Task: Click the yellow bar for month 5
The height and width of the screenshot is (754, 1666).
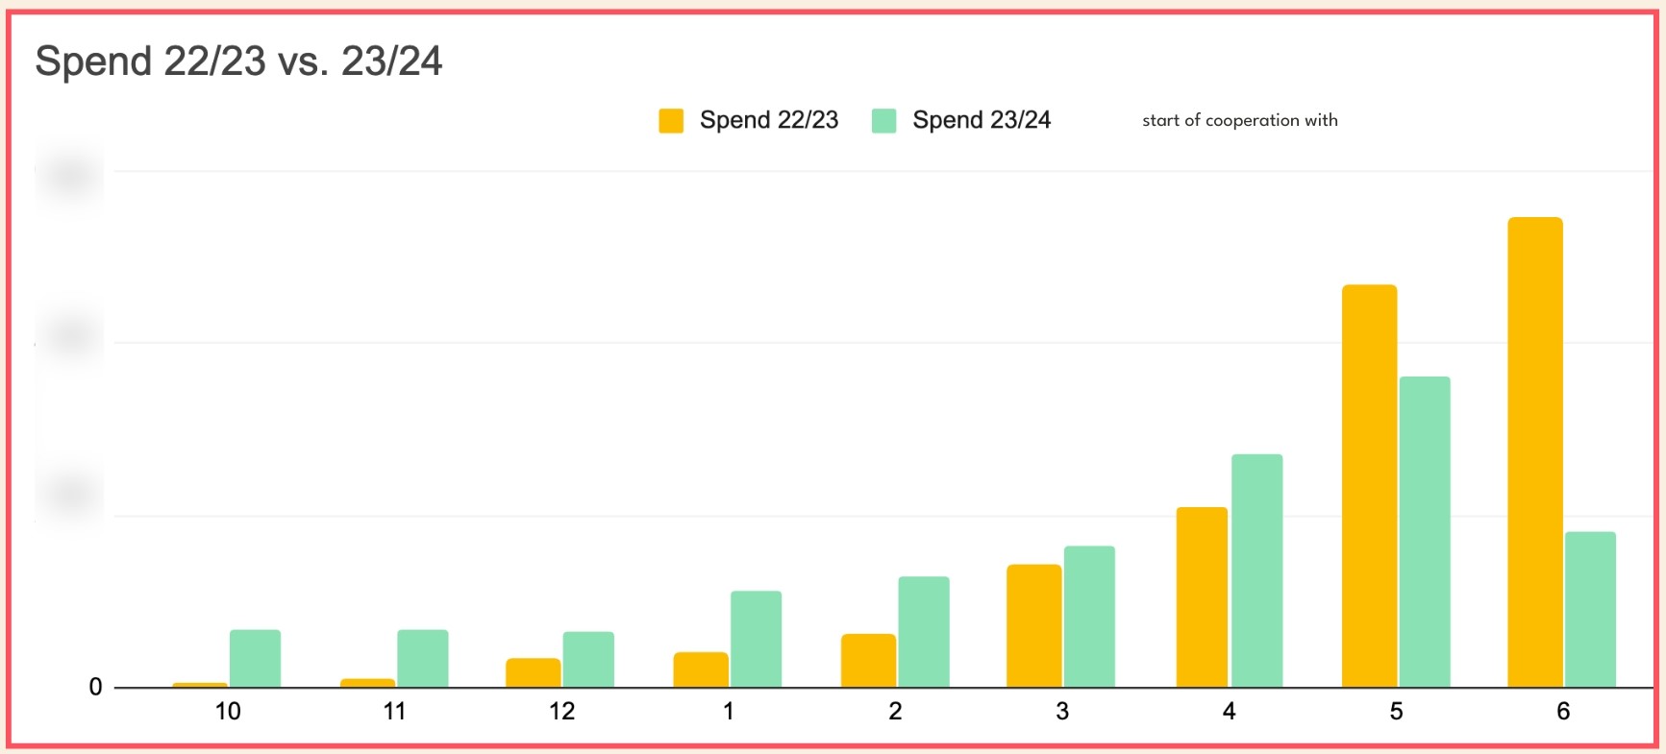Action: 1369,485
